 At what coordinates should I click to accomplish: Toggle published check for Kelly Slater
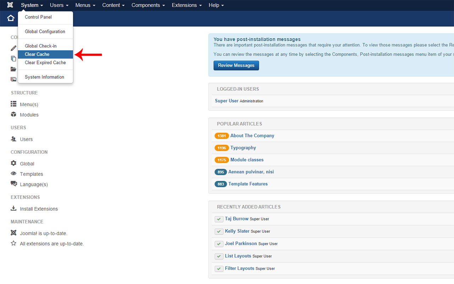pyautogui.click(x=219, y=231)
